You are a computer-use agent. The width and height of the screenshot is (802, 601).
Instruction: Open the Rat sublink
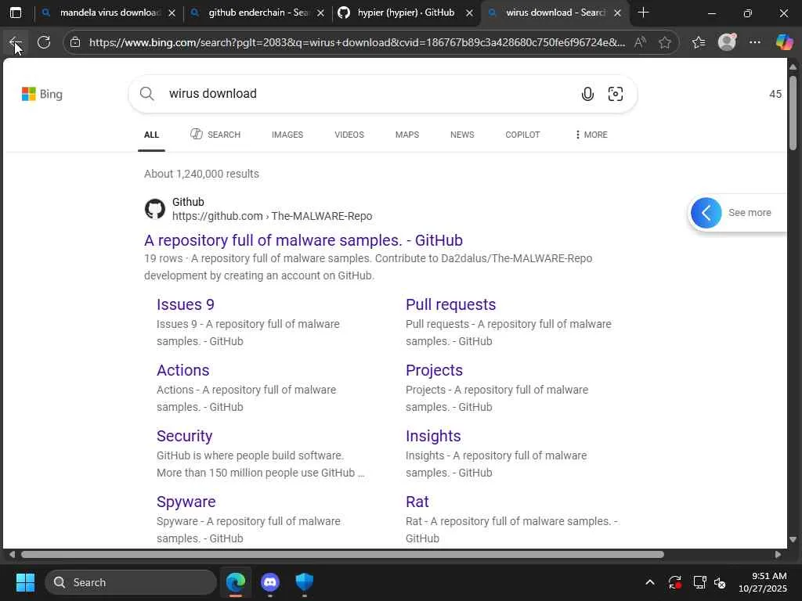(417, 502)
